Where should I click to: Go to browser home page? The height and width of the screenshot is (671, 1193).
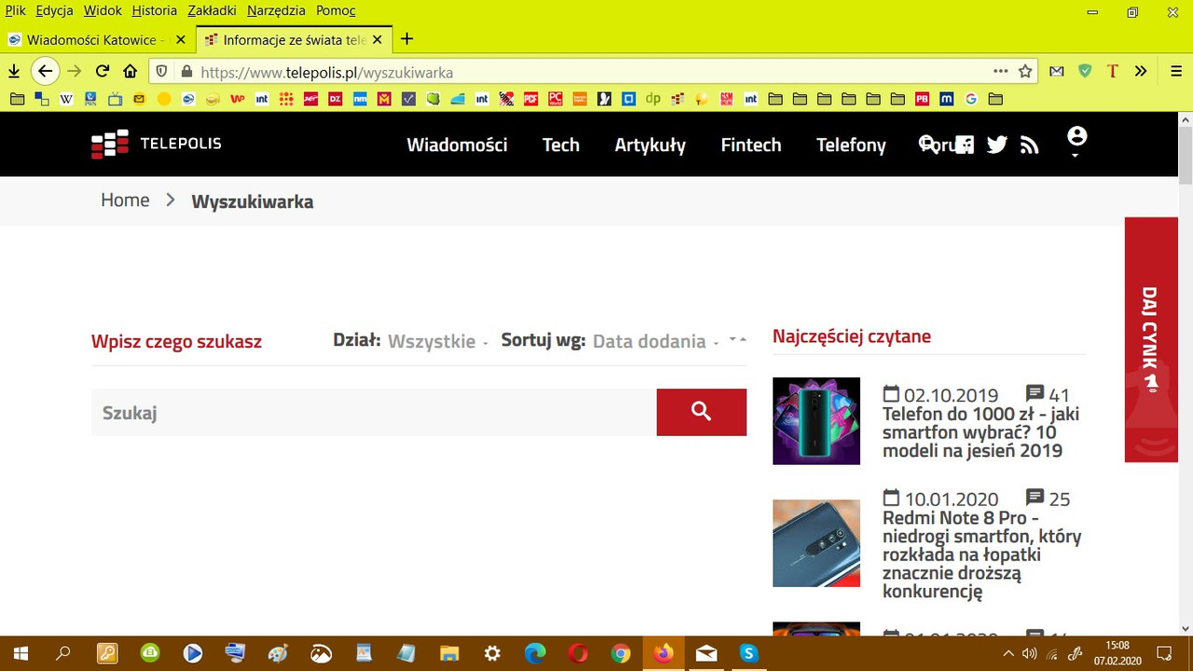tap(130, 71)
